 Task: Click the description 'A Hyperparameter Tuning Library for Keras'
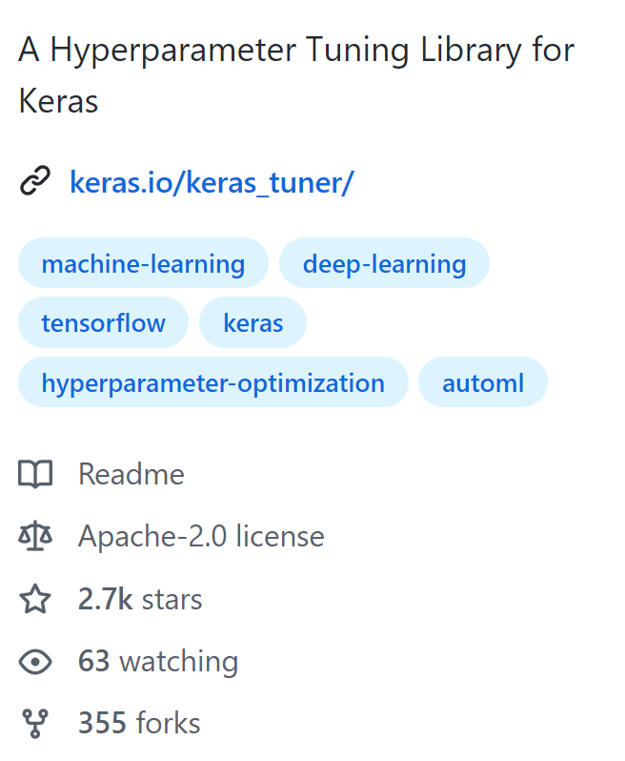296,75
